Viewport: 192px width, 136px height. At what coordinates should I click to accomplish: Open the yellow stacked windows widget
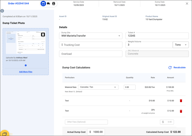pos(5,133)
